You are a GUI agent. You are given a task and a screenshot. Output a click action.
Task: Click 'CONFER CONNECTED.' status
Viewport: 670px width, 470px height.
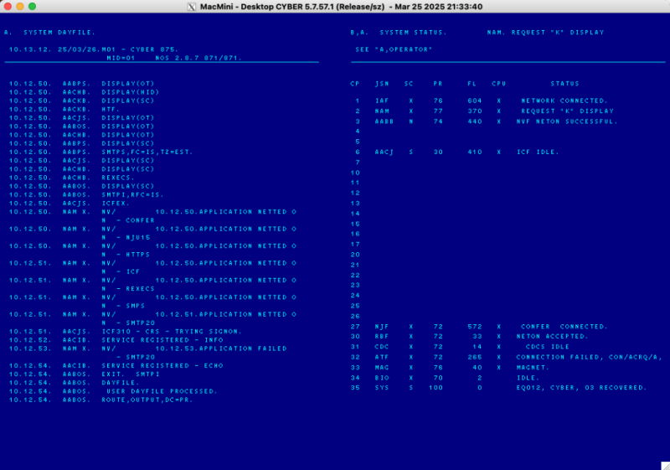tap(564, 327)
